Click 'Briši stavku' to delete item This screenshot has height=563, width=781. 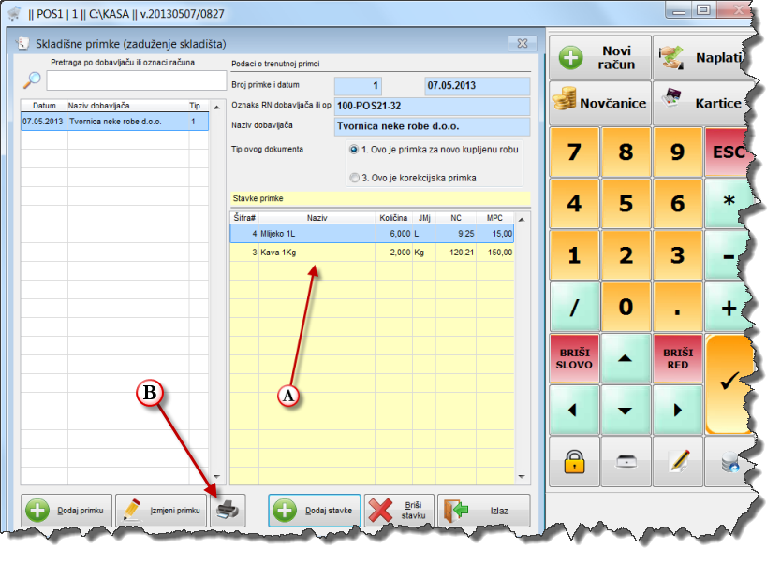399,511
